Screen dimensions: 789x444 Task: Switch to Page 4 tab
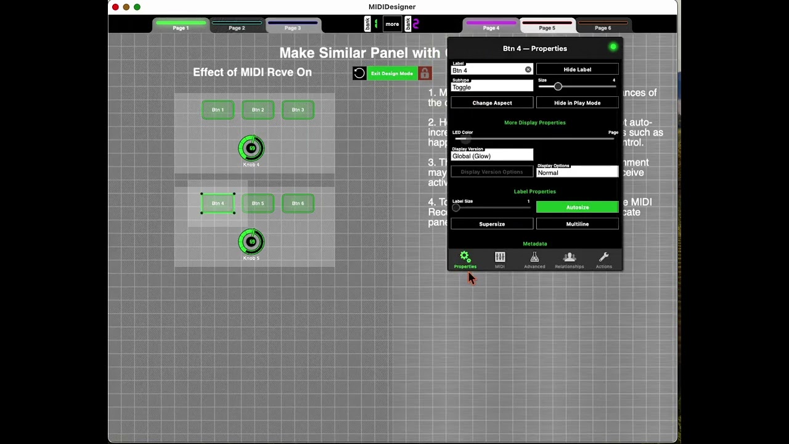pyautogui.click(x=491, y=25)
